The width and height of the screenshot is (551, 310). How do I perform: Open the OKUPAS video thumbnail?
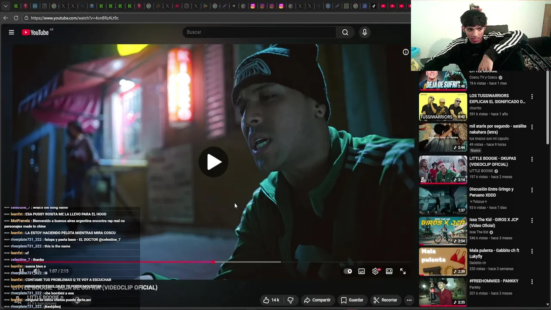coord(443,170)
